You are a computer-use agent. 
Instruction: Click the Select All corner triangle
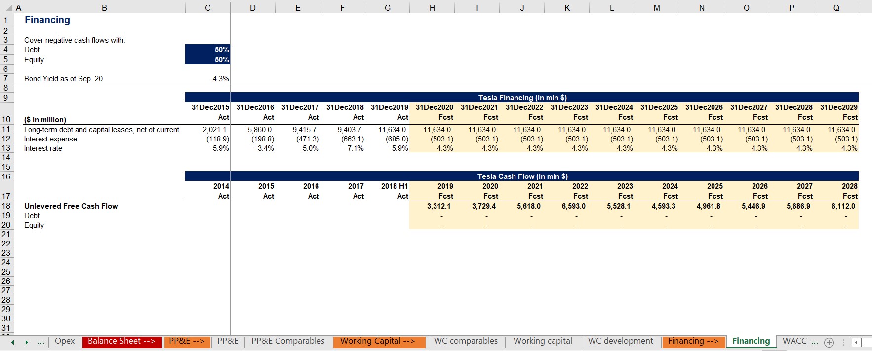click(9, 8)
